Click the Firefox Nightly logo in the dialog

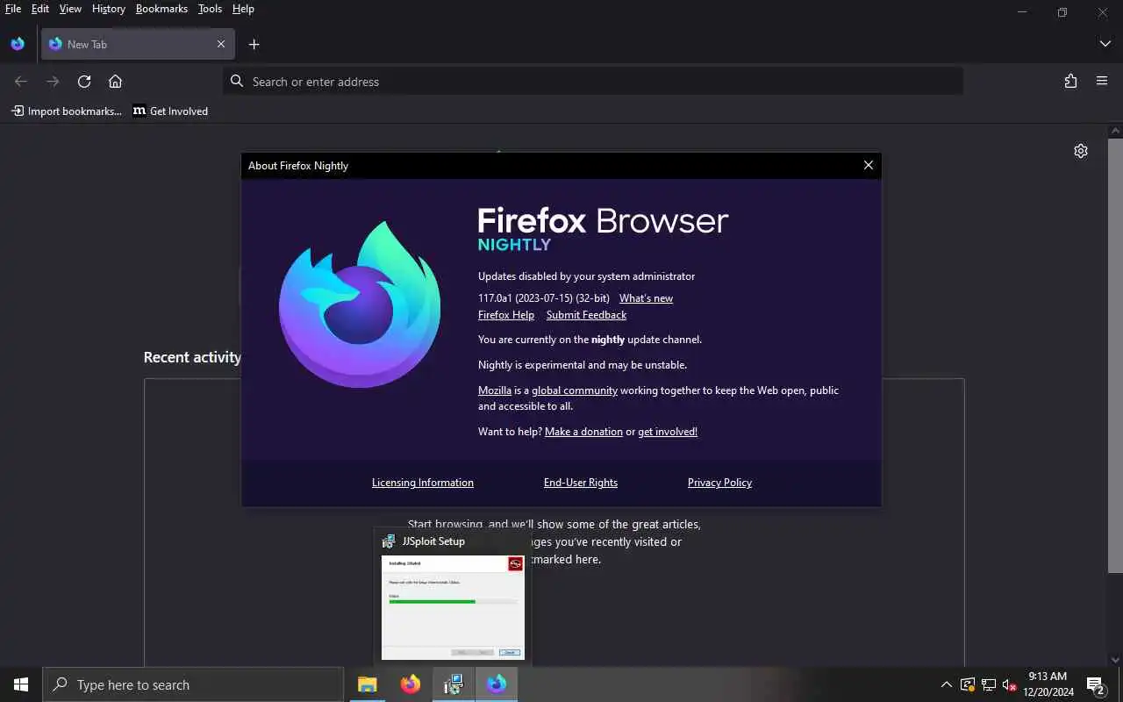tap(360, 305)
